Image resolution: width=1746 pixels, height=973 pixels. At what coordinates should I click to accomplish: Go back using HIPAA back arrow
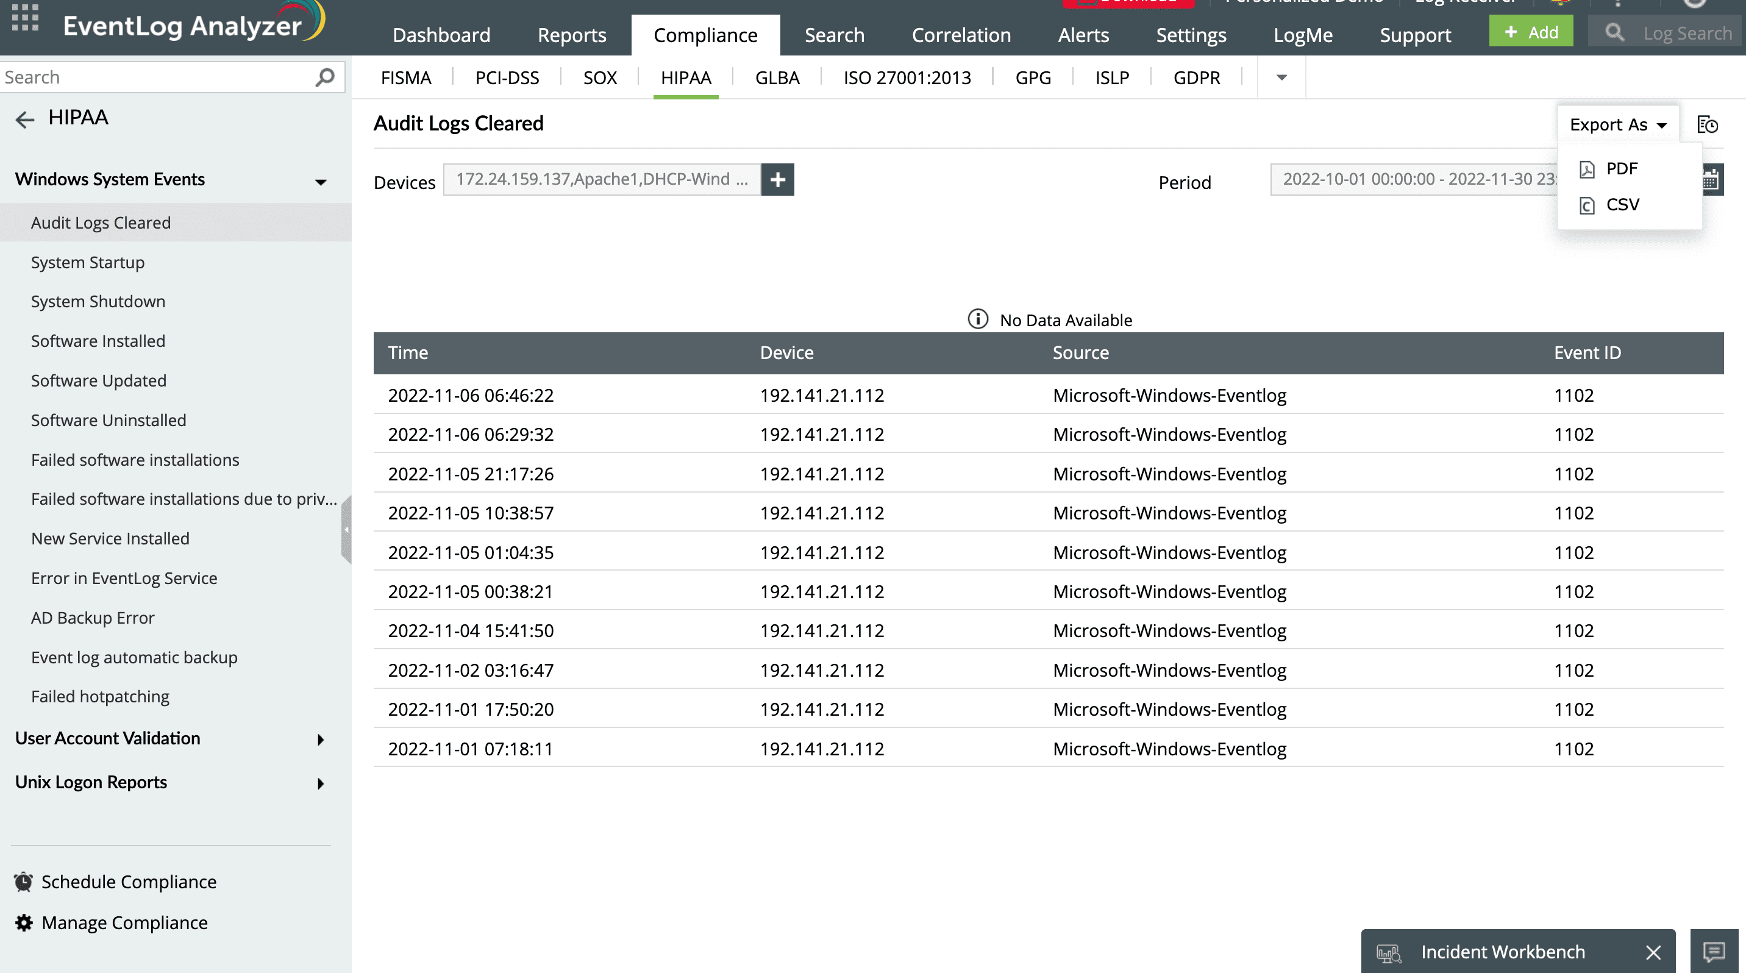[x=24, y=119]
